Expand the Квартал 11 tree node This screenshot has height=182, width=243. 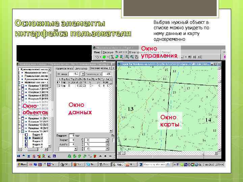tap(19, 118)
